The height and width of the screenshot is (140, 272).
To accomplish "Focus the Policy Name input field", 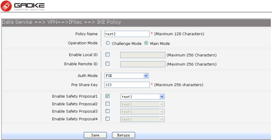I will click(127, 34).
